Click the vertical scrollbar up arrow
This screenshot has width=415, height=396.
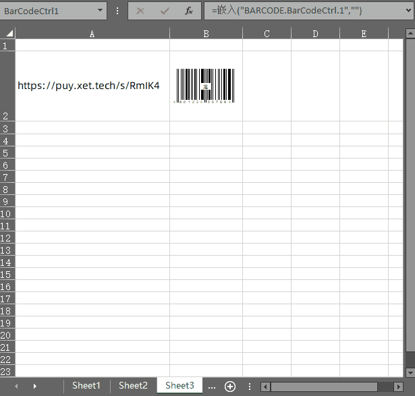coord(410,33)
